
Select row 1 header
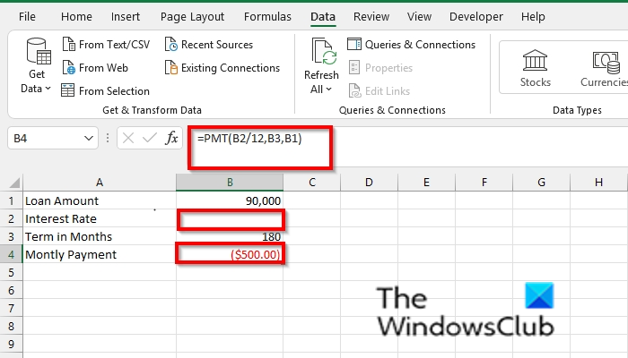(x=11, y=201)
